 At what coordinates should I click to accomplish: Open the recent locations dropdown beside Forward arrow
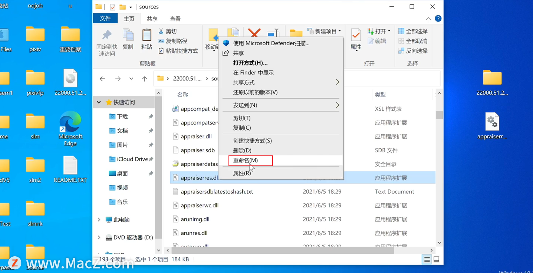click(x=131, y=79)
